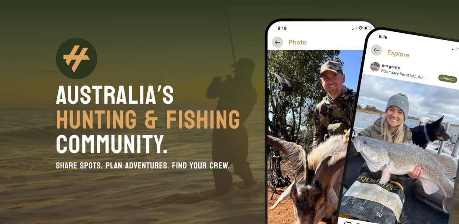
Task: Click the Hunting & Fishing headline text
Action: 148,119
